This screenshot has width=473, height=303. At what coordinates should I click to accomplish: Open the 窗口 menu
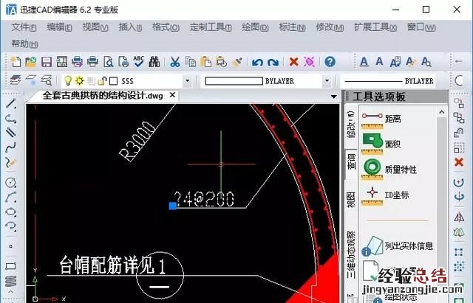pyautogui.click(x=421, y=27)
